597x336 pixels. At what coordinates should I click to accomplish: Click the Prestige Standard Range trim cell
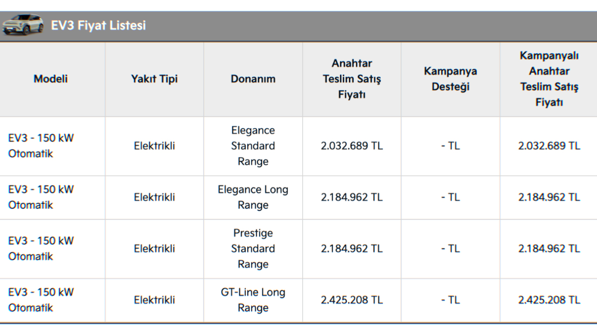pyautogui.click(x=253, y=249)
